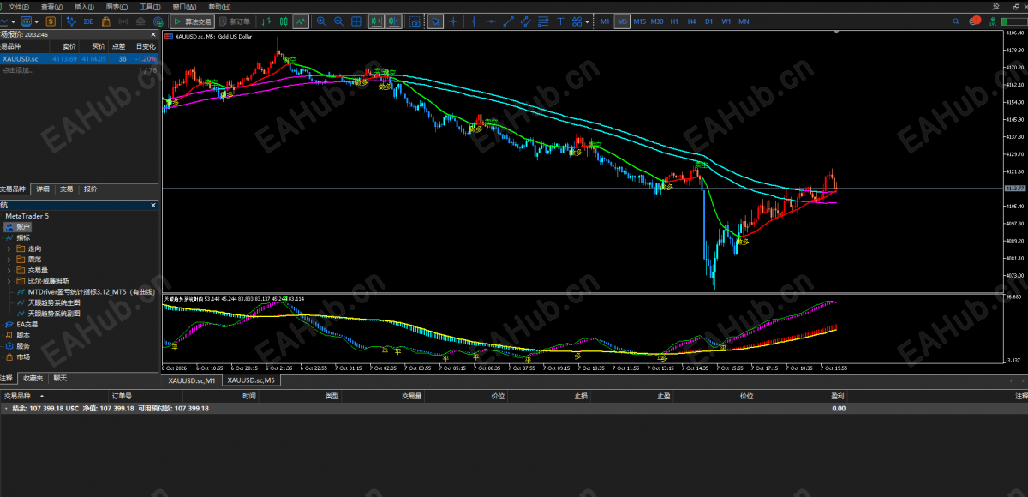Viewport: 1028px width, 497px height.
Task: Select the XAUUSD.sc row in Market Watch
Action: [80, 59]
